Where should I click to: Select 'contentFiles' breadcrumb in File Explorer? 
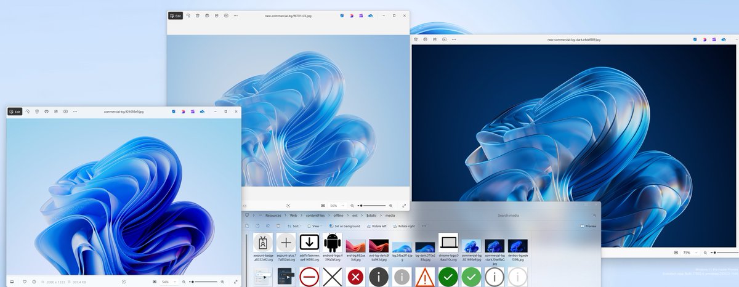point(315,216)
